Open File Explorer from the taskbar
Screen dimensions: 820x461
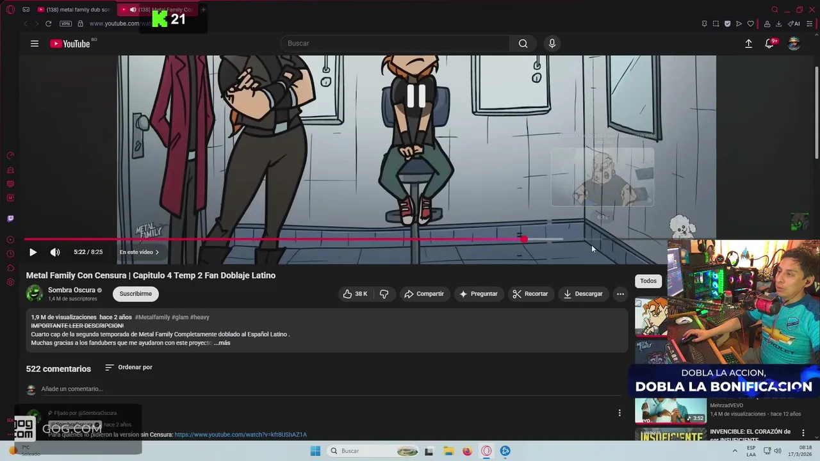448,451
